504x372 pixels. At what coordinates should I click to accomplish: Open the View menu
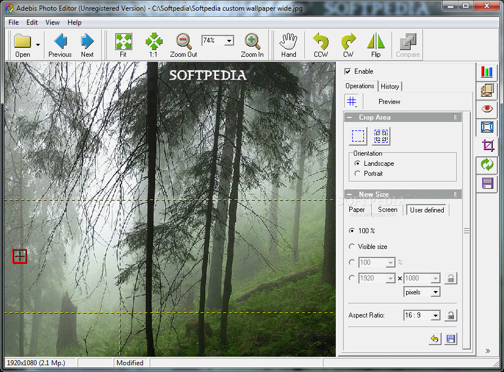[52, 22]
